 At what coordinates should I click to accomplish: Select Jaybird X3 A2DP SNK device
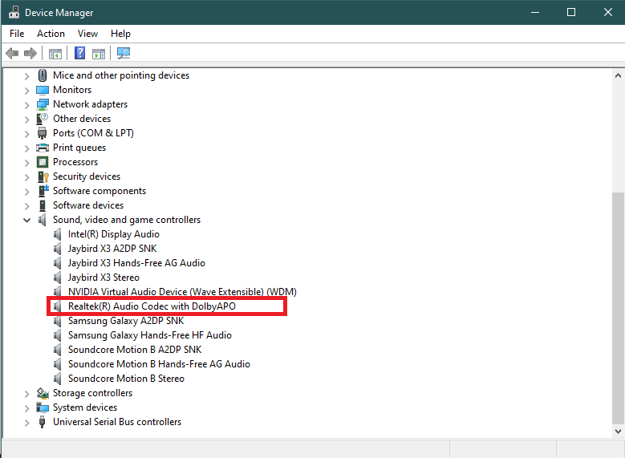point(112,249)
